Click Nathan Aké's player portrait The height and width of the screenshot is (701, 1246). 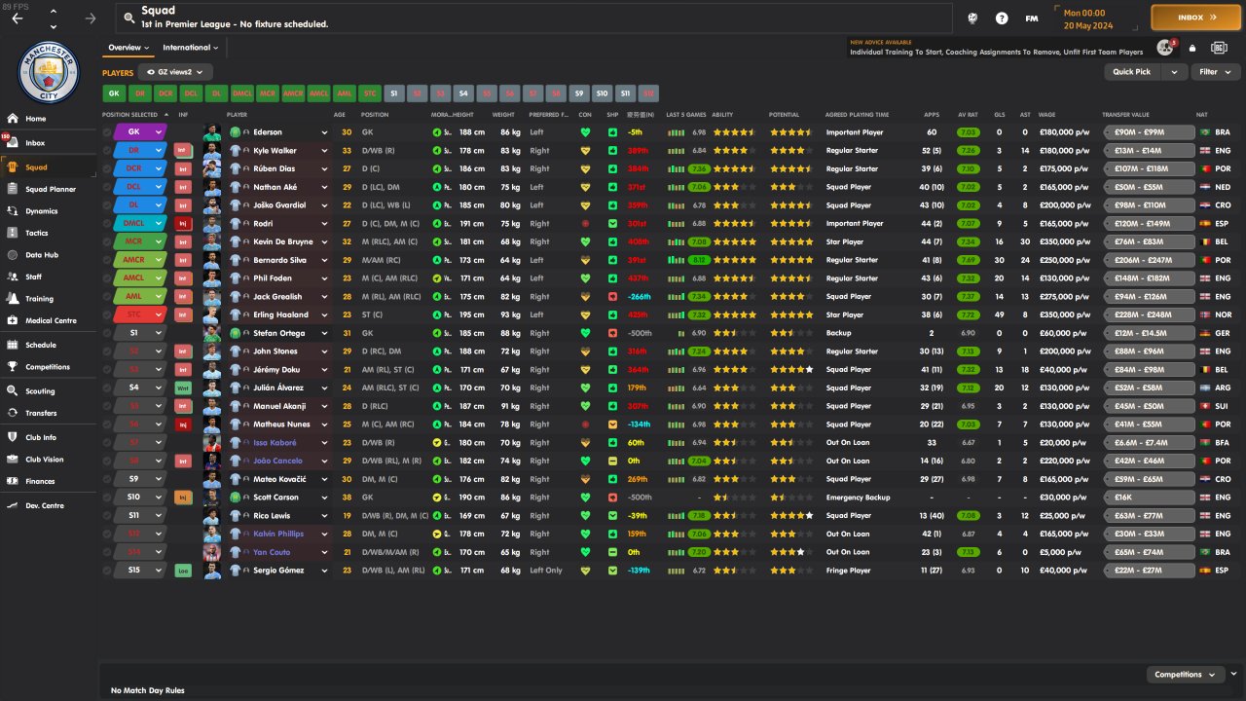pos(212,187)
